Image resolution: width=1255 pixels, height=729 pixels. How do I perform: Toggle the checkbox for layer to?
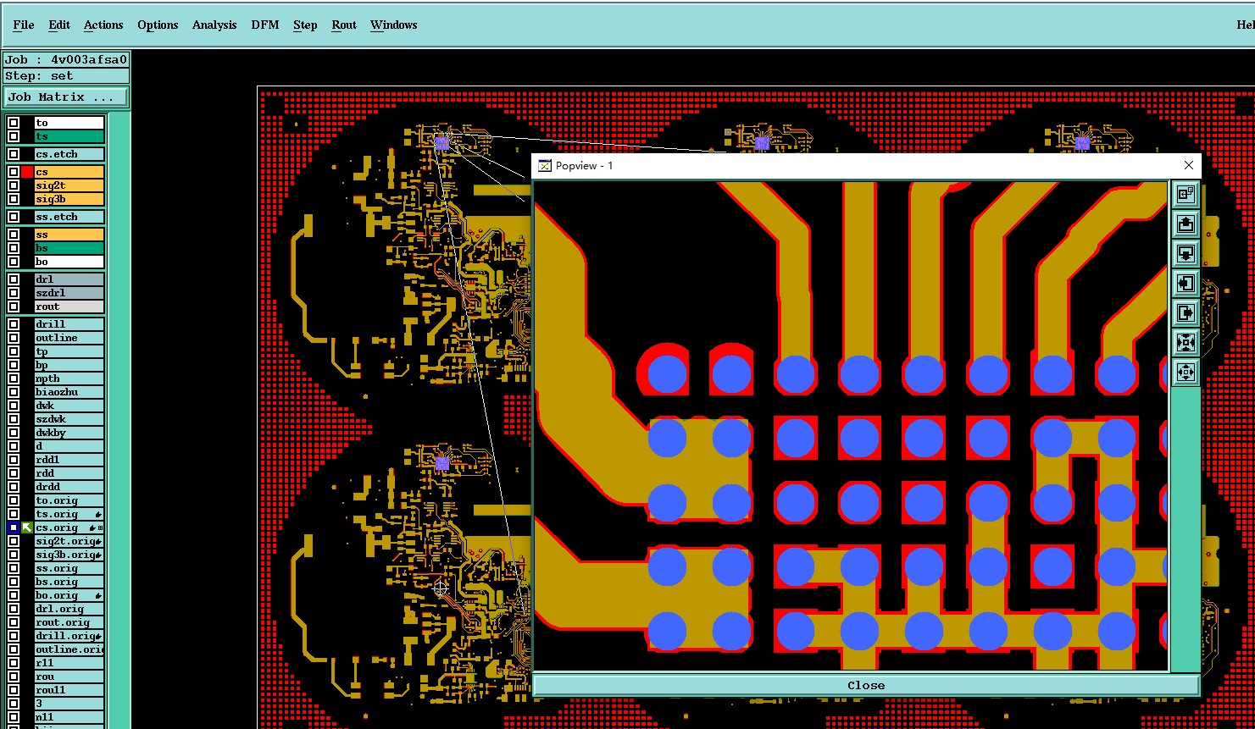(14, 123)
